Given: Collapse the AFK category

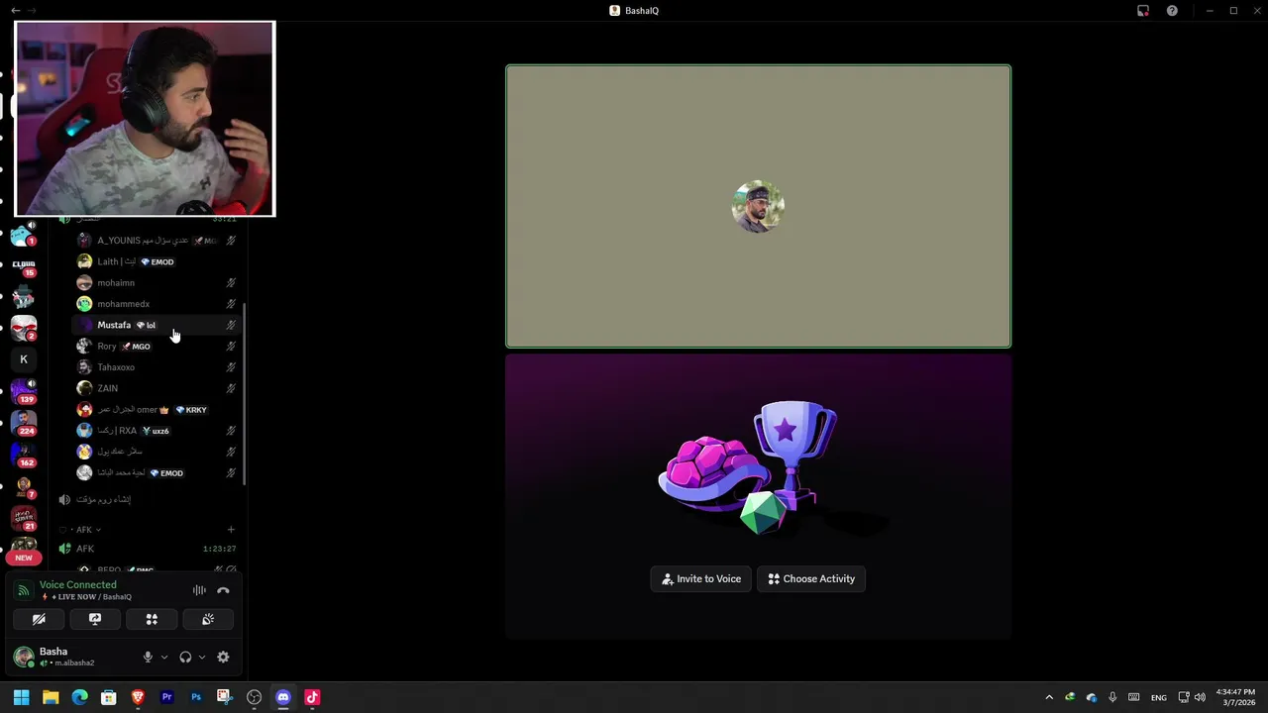Looking at the screenshot, I should click(85, 530).
